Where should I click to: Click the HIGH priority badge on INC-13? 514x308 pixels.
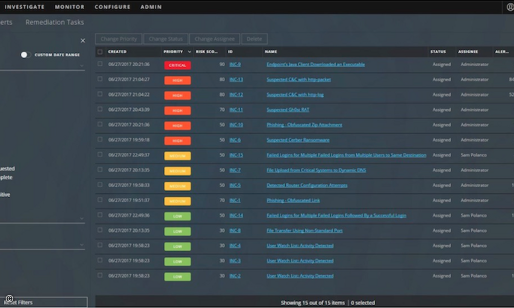pos(177,80)
